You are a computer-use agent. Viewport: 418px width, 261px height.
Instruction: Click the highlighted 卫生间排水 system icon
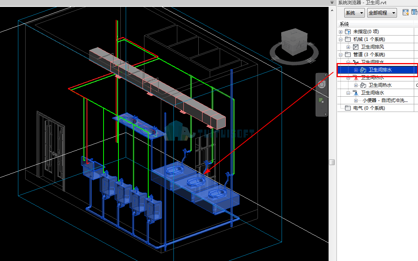tap(363, 70)
